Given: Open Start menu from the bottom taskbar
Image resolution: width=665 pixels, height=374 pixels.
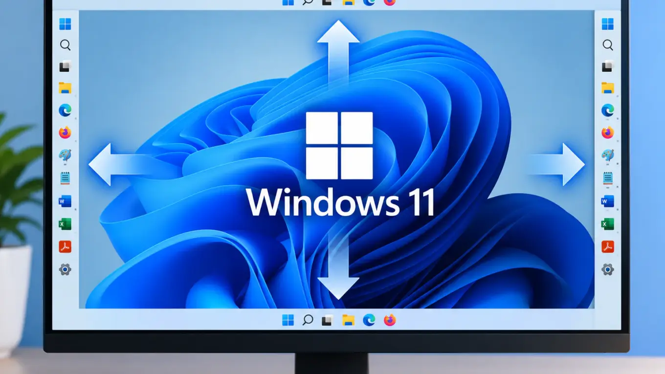Looking at the screenshot, I should pyautogui.click(x=288, y=320).
